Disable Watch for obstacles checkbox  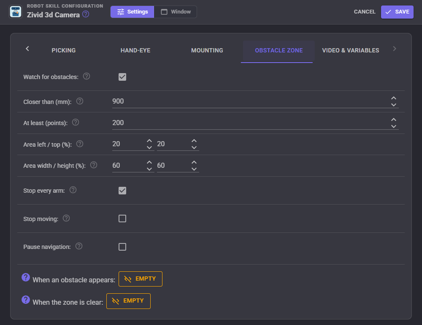click(122, 77)
